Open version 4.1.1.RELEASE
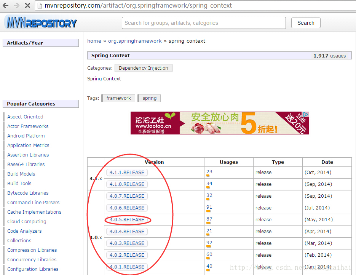 coord(127,173)
